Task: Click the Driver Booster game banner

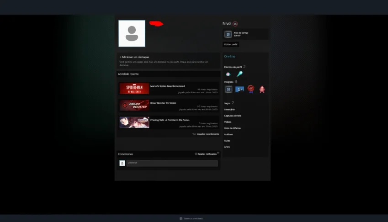Action: [x=134, y=106]
